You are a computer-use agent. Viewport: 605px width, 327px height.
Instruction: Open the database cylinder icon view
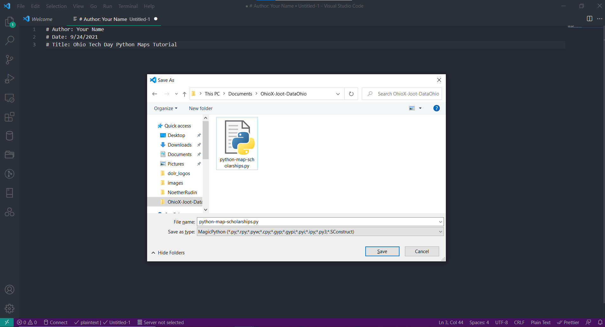pyautogui.click(x=10, y=136)
